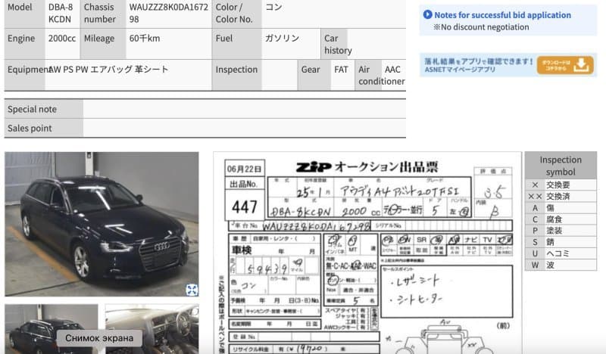Screen dimensions: 606x354
Task: Click the '※No discount negotiation' note
Action: pos(481,27)
